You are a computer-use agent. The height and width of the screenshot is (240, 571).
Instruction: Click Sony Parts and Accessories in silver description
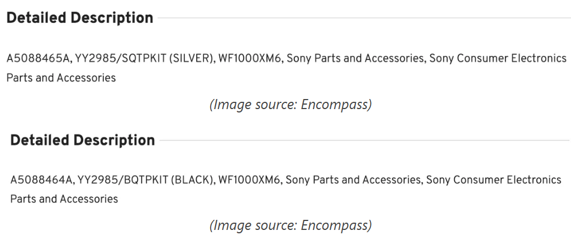tap(355, 59)
